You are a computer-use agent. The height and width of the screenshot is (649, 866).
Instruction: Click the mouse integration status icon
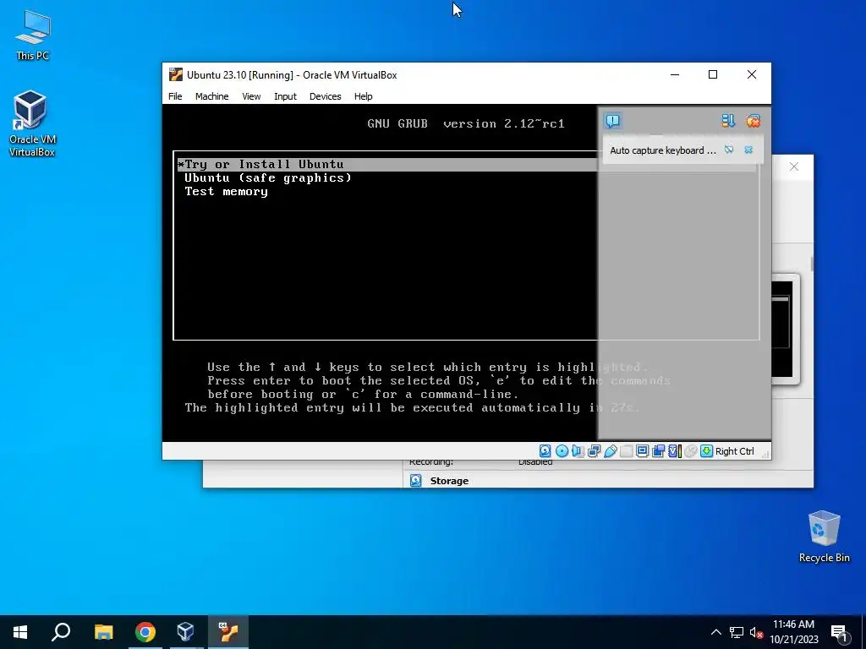tap(690, 451)
